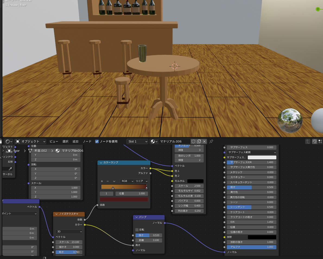323x259 pixels.
Task: Open the RGB color mode dropdown
Action: coord(127,181)
